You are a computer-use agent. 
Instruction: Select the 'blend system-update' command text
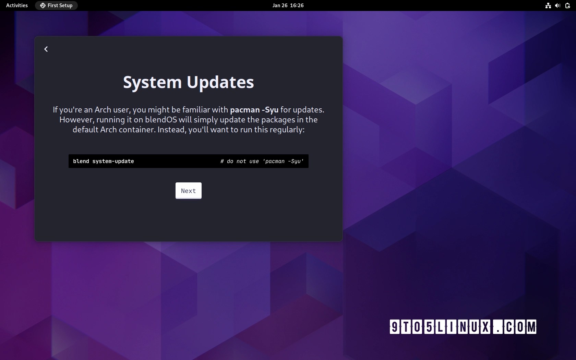[104, 161]
